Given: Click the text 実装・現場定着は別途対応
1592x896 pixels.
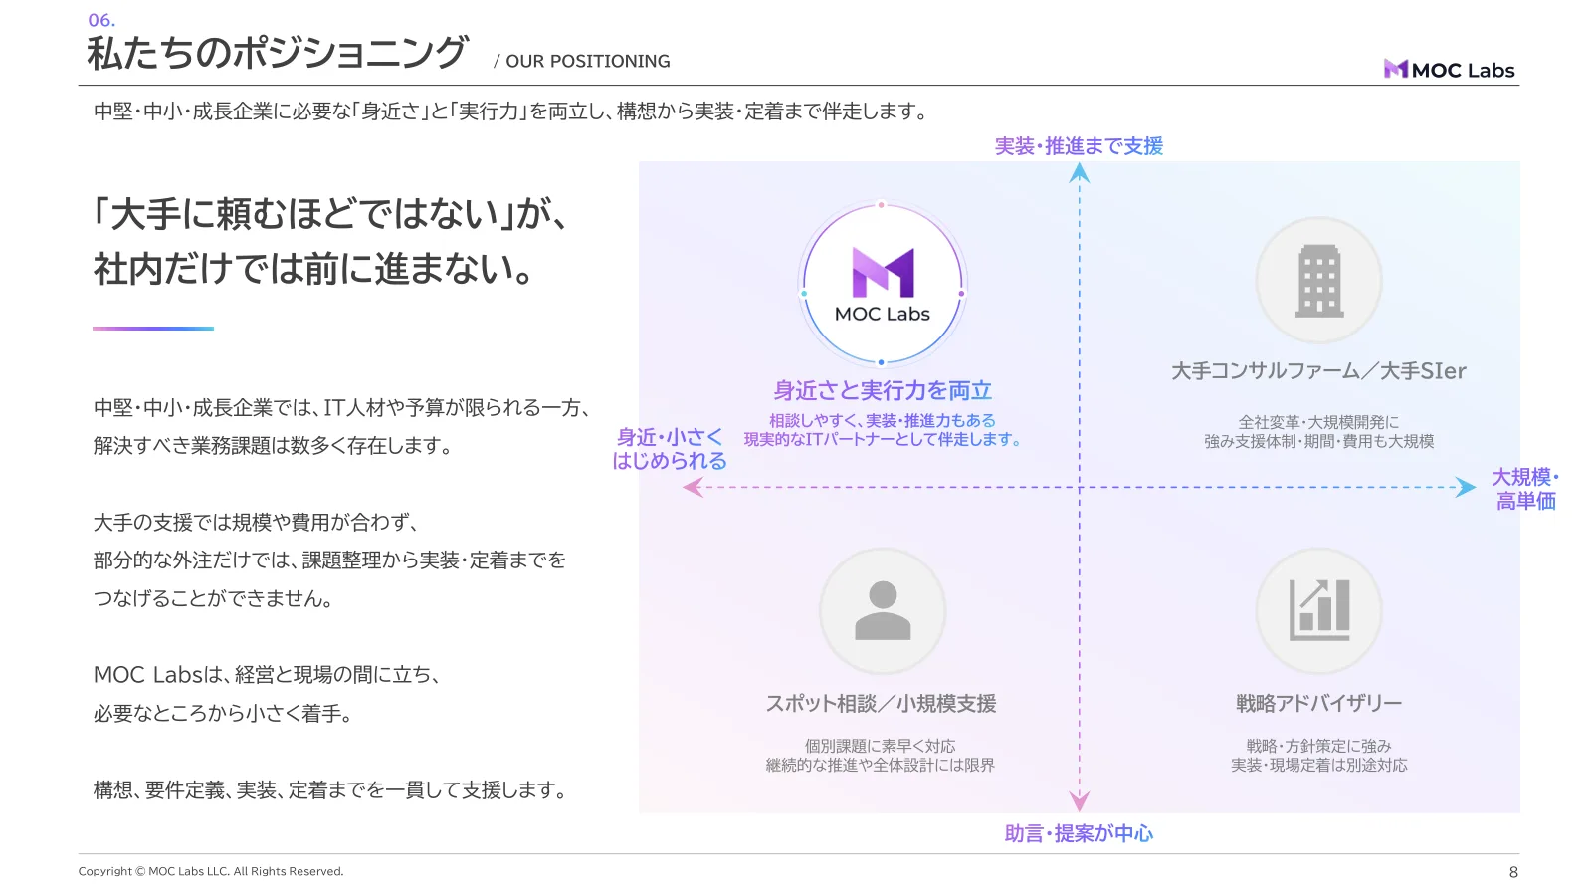Looking at the screenshot, I should (x=1318, y=765).
